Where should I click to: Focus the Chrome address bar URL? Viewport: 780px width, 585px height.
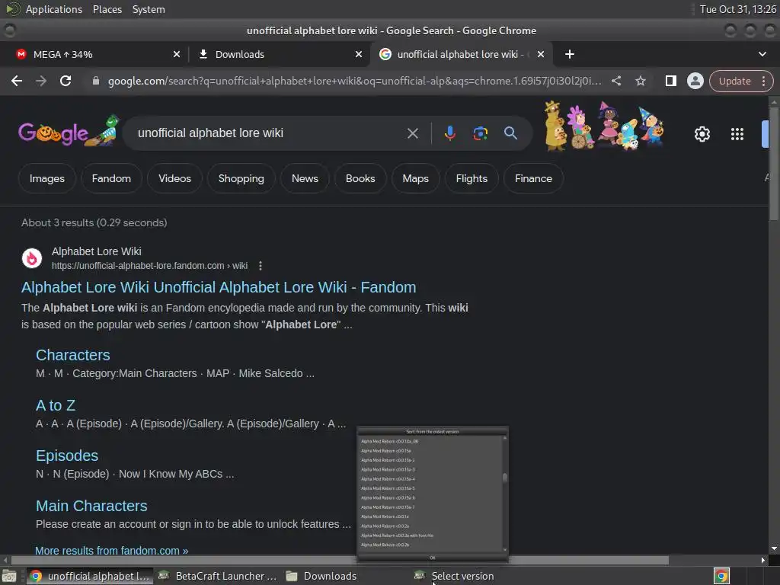tap(354, 81)
